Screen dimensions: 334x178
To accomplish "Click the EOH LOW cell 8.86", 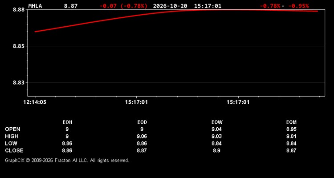I will pos(67,143).
